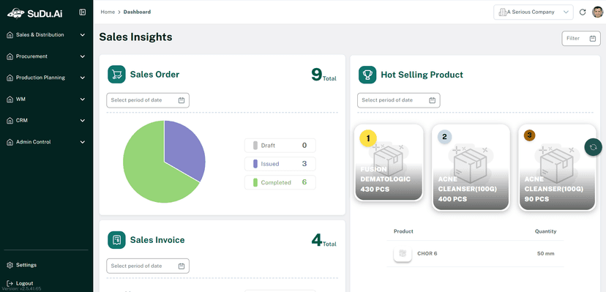Click the CRM home icon
606x292 pixels.
[10, 121]
